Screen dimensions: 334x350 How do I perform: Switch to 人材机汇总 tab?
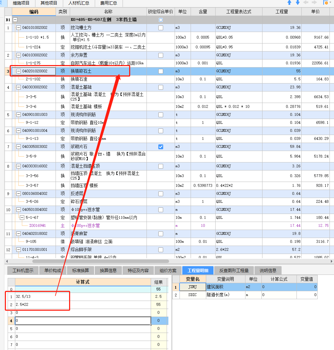click(x=79, y=3)
